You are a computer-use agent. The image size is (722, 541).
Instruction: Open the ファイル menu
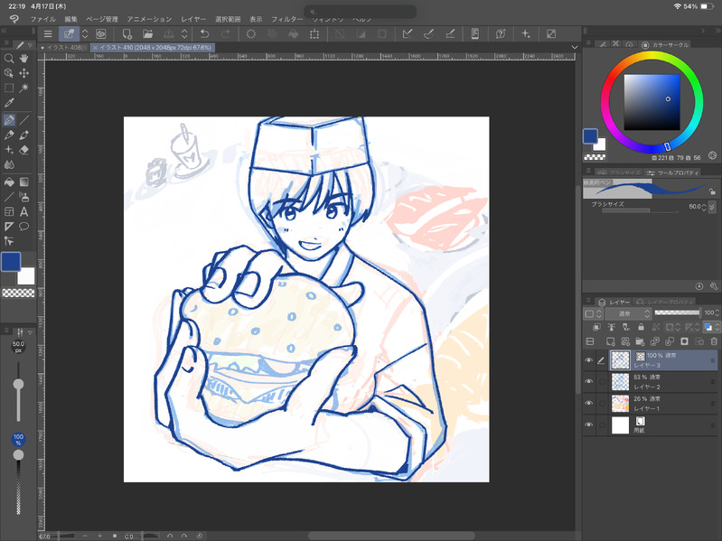tap(42, 19)
